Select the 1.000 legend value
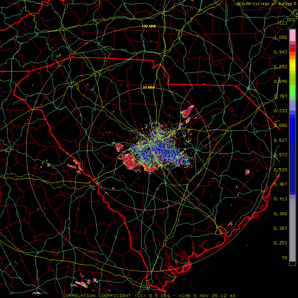This screenshot has width=298, height=298. [280, 37]
